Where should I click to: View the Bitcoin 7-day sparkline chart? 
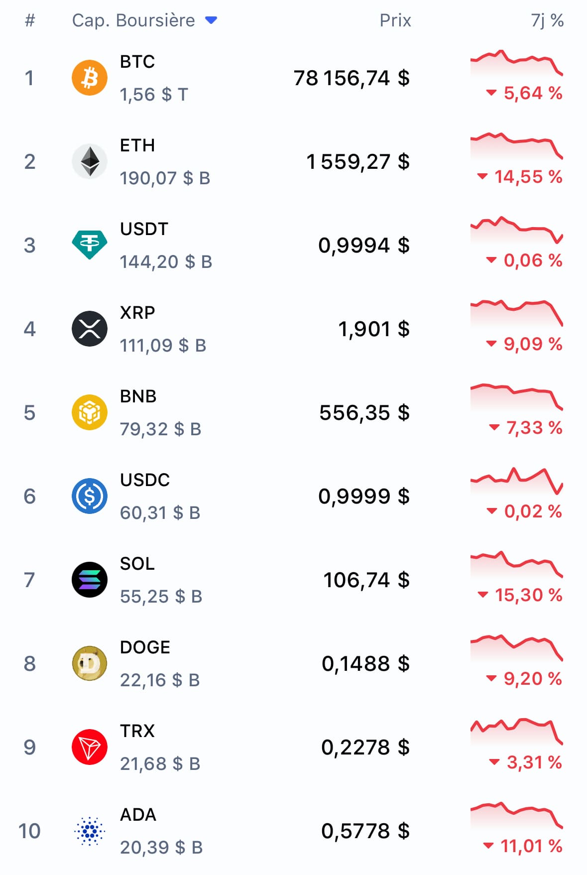pyautogui.click(x=517, y=63)
